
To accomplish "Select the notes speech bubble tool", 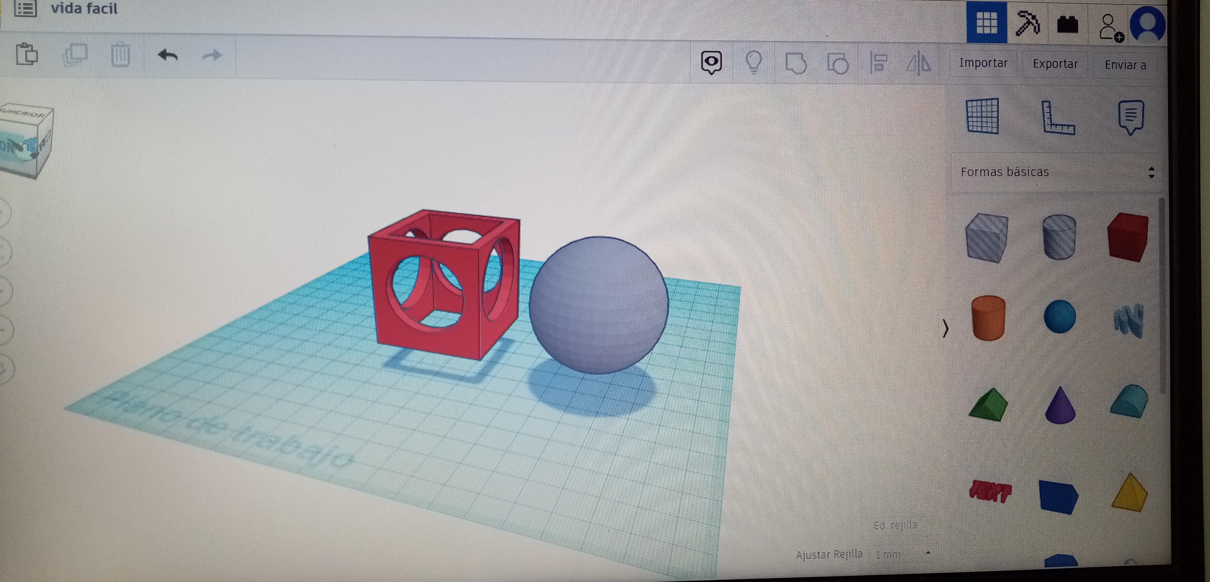I will pyautogui.click(x=1131, y=118).
